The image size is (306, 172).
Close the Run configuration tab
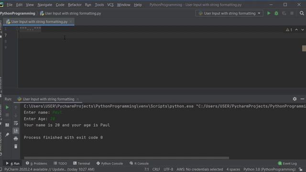pyautogui.click(x=77, y=99)
